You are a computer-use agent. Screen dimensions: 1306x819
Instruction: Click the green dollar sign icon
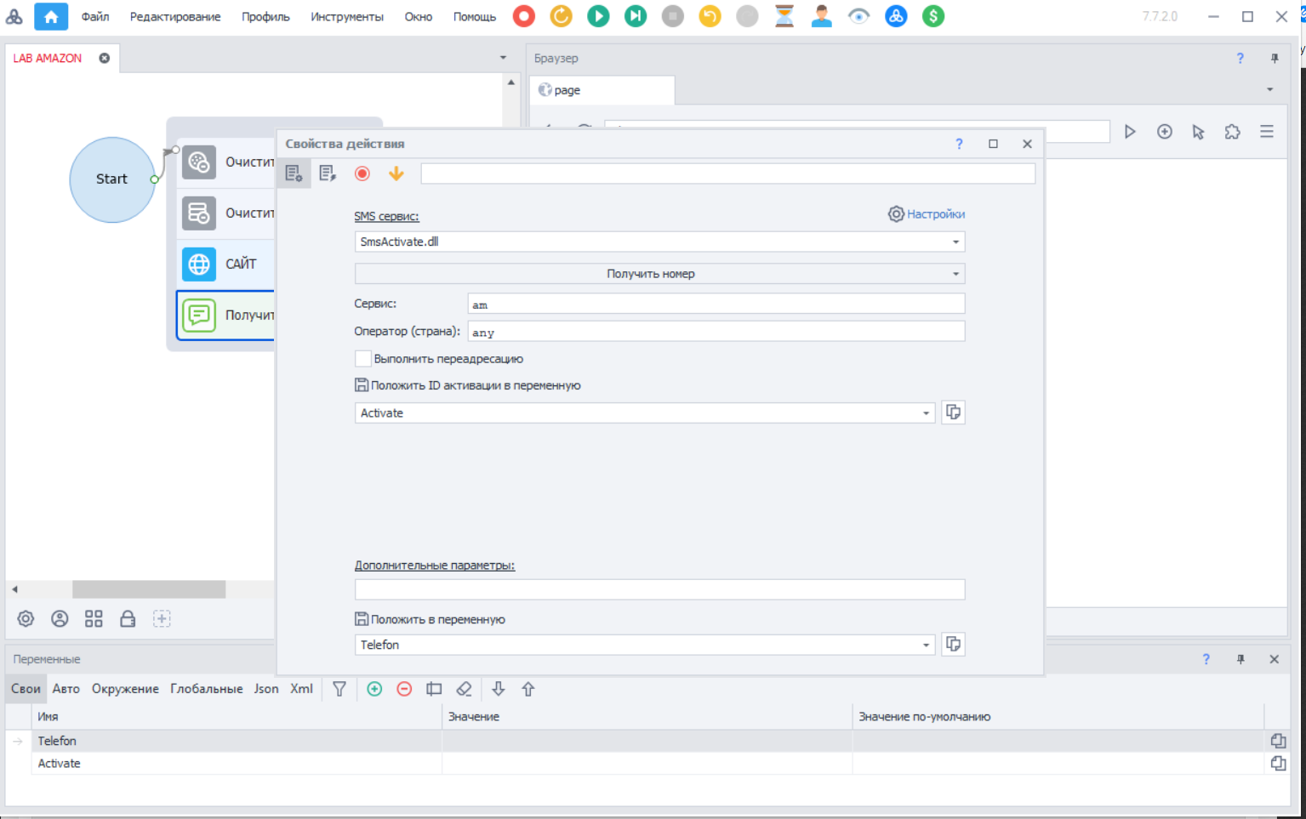pos(933,16)
